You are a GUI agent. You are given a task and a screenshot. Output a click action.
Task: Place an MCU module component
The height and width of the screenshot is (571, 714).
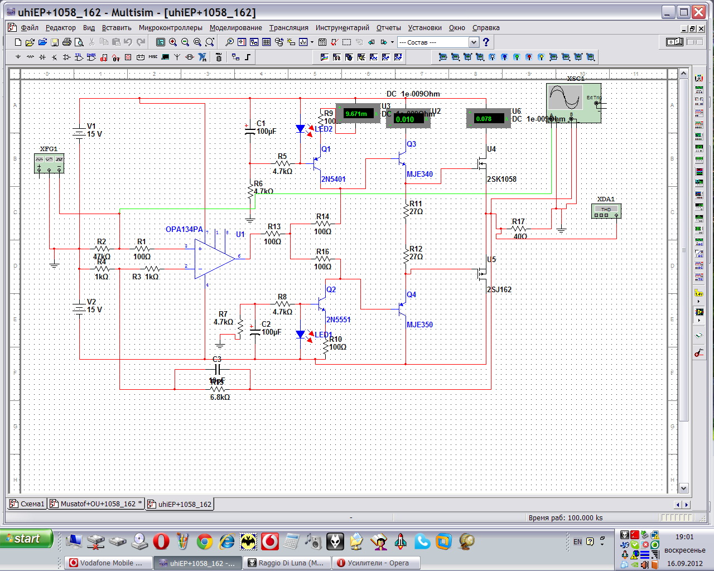(x=218, y=57)
